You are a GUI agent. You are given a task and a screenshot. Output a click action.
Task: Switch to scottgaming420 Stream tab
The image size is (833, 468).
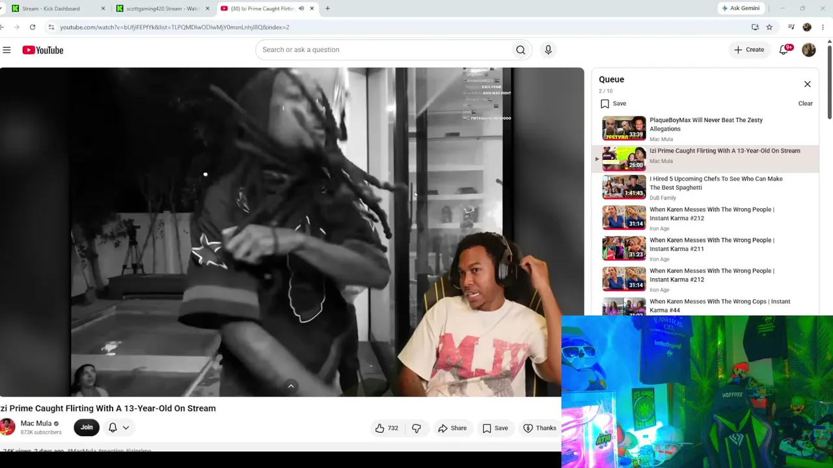(163, 8)
